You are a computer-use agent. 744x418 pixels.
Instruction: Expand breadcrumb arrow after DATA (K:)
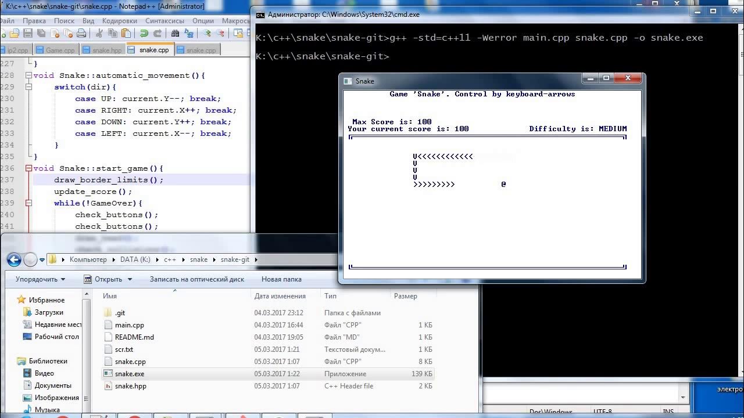[x=157, y=260]
